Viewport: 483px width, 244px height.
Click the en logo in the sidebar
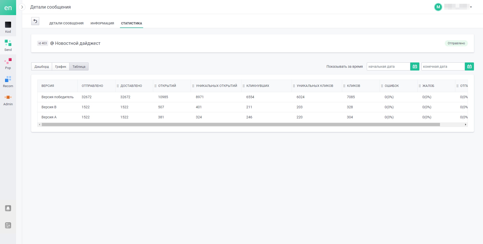tap(8, 8)
